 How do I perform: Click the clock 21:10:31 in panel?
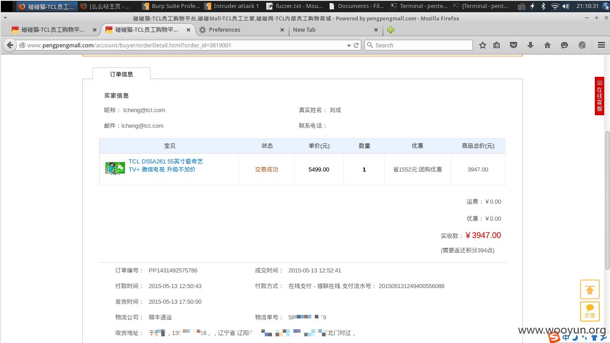[x=587, y=6]
